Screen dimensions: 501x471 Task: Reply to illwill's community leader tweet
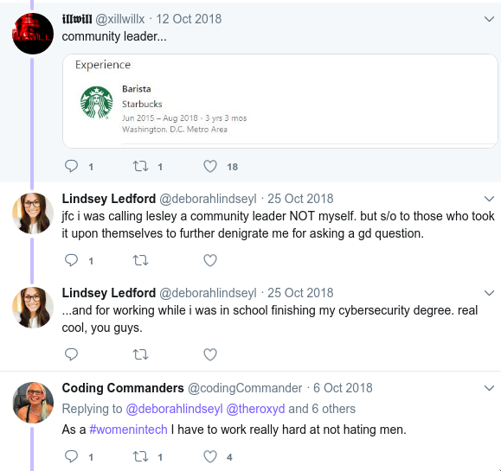71,166
